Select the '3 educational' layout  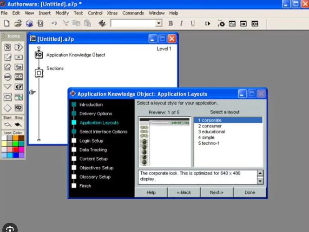(228, 132)
